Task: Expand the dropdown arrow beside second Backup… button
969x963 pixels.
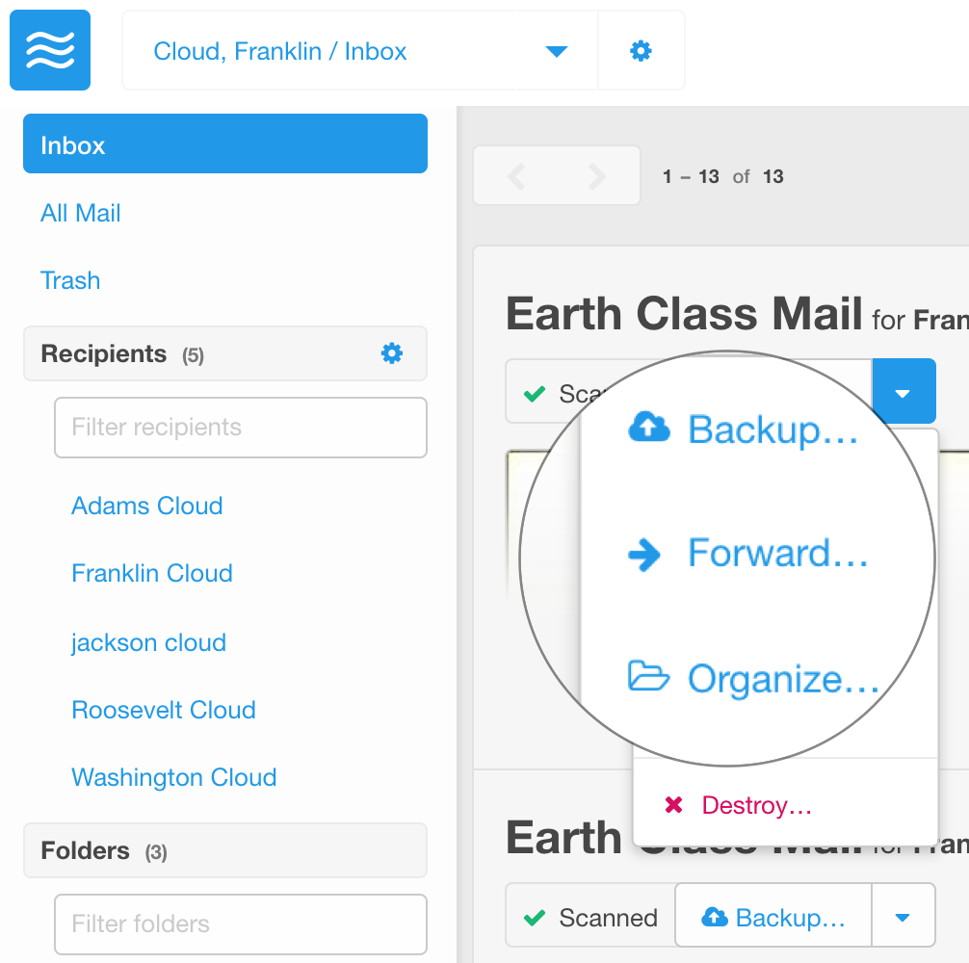Action: pyautogui.click(x=903, y=917)
